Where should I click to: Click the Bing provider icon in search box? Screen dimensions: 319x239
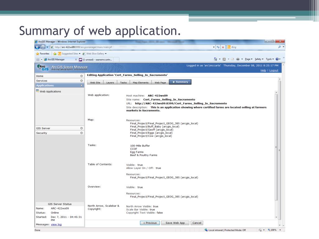[229, 47]
